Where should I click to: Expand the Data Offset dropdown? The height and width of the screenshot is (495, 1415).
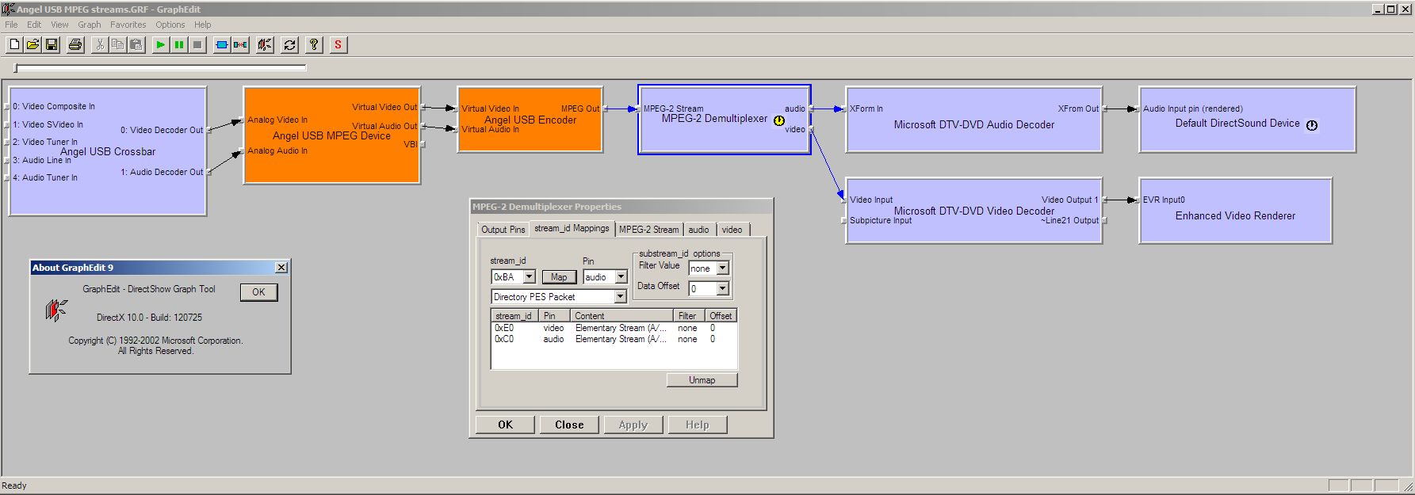click(x=722, y=289)
